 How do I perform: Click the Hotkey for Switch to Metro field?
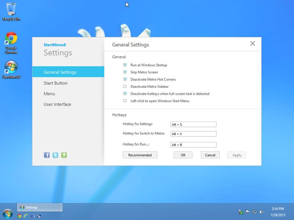(x=193, y=134)
